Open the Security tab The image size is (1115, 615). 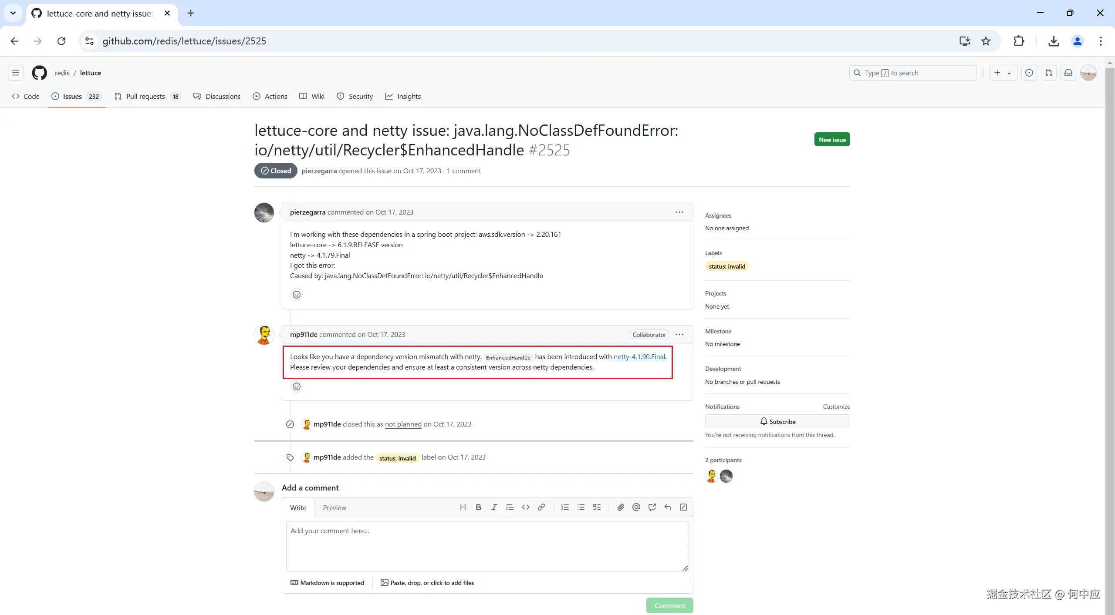(355, 96)
